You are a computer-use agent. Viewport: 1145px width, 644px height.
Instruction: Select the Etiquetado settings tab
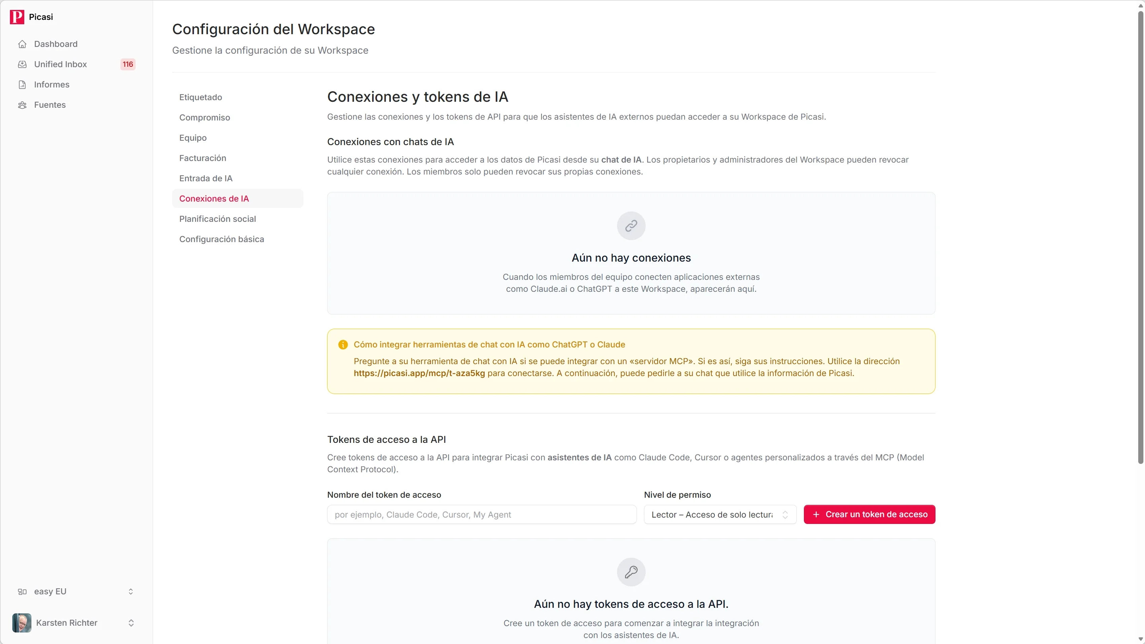237,97
